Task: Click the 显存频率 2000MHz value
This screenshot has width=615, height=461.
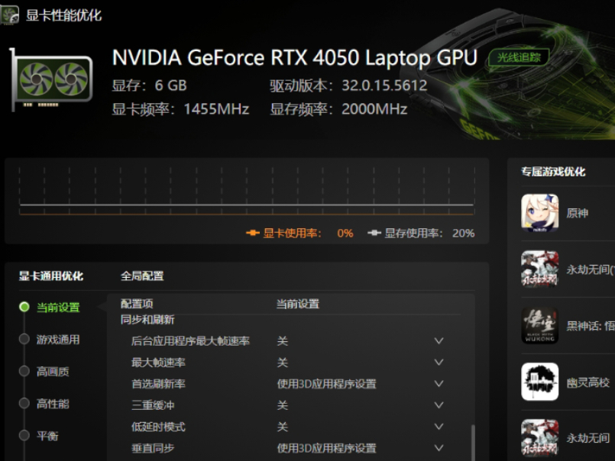Action: (374, 109)
